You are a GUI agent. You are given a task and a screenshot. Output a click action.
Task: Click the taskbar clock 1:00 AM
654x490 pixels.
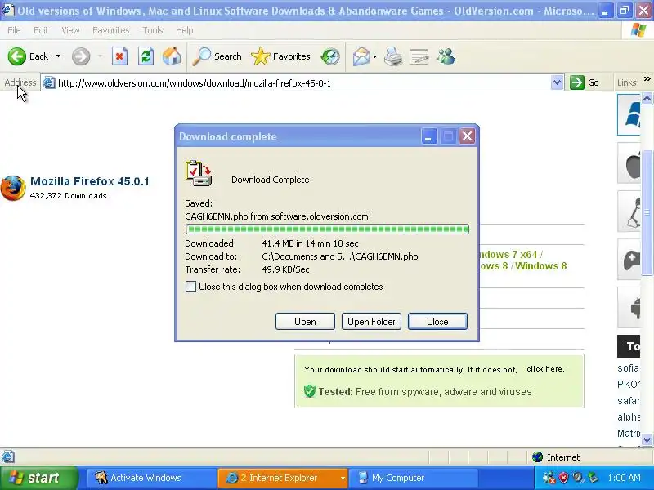click(x=624, y=478)
